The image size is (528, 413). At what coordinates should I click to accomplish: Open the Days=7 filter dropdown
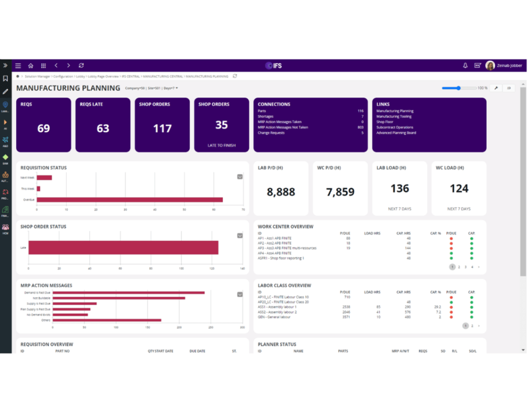click(x=173, y=88)
